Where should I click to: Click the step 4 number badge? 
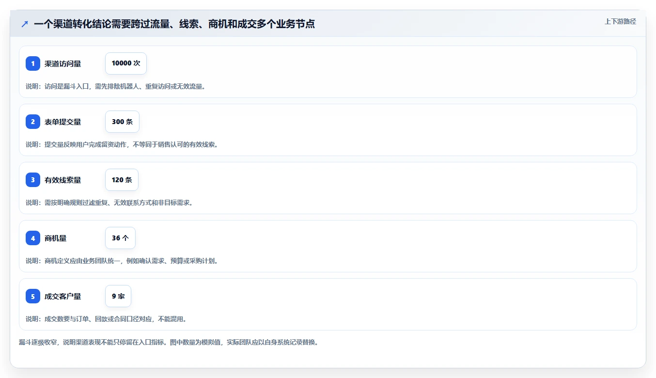33,238
